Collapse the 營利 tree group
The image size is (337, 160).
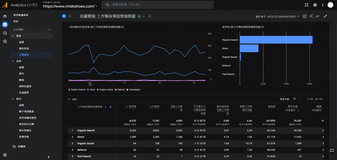13,99
